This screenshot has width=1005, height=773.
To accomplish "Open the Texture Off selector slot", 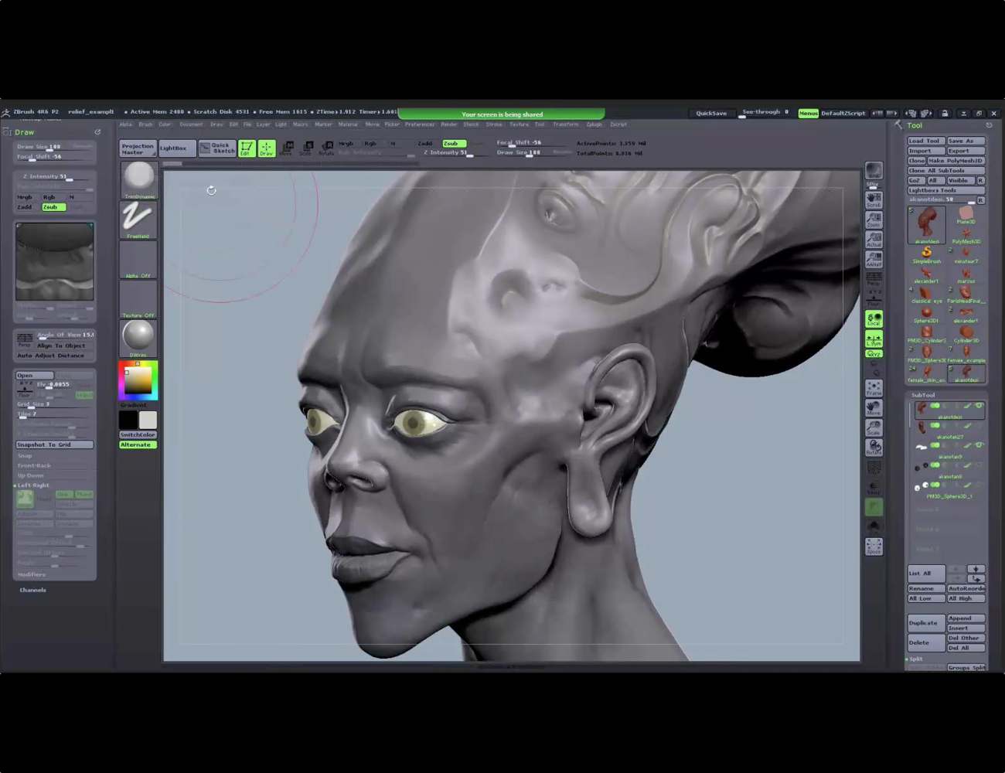I will point(138,299).
